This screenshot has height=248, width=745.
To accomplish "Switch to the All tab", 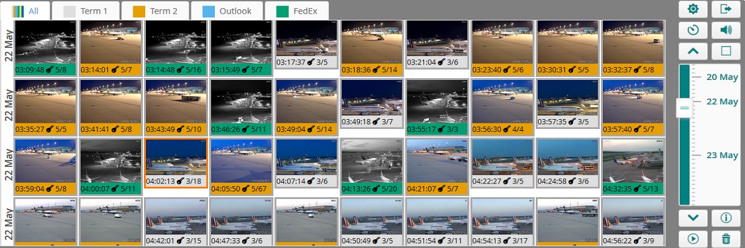I will click(x=26, y=11).
